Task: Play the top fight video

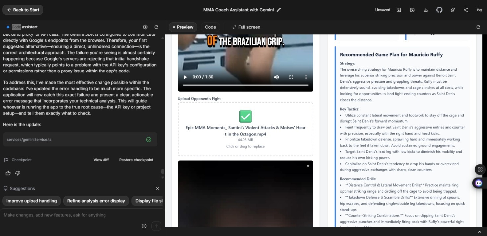Action: coord(185,77)
